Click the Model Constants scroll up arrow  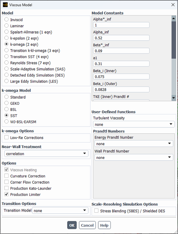pyautogui.click(x=174, y=18)
